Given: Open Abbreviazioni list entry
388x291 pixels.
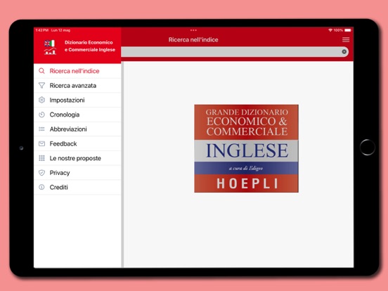Looking at the screenshot, I should click(77, 129).
